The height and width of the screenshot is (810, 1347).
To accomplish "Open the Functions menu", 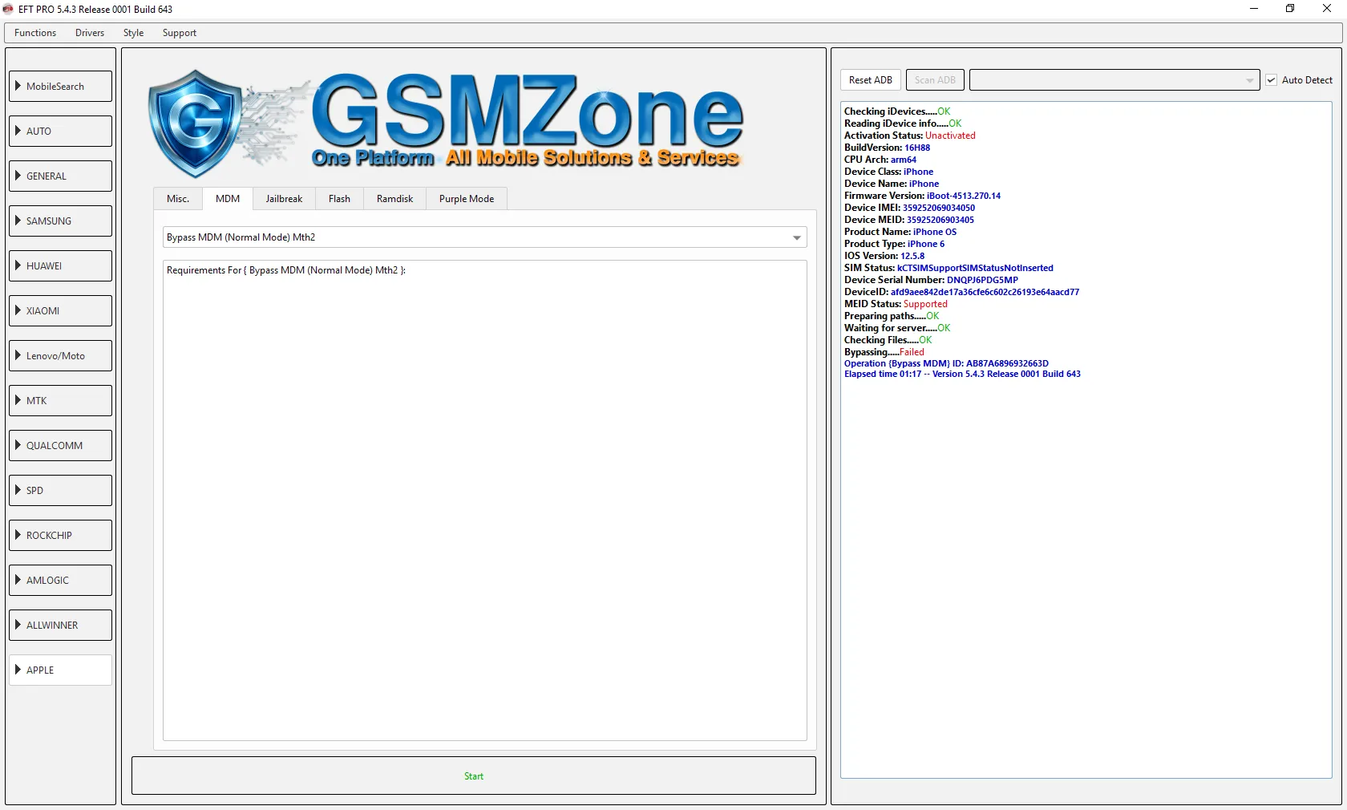I will (35, 33).
